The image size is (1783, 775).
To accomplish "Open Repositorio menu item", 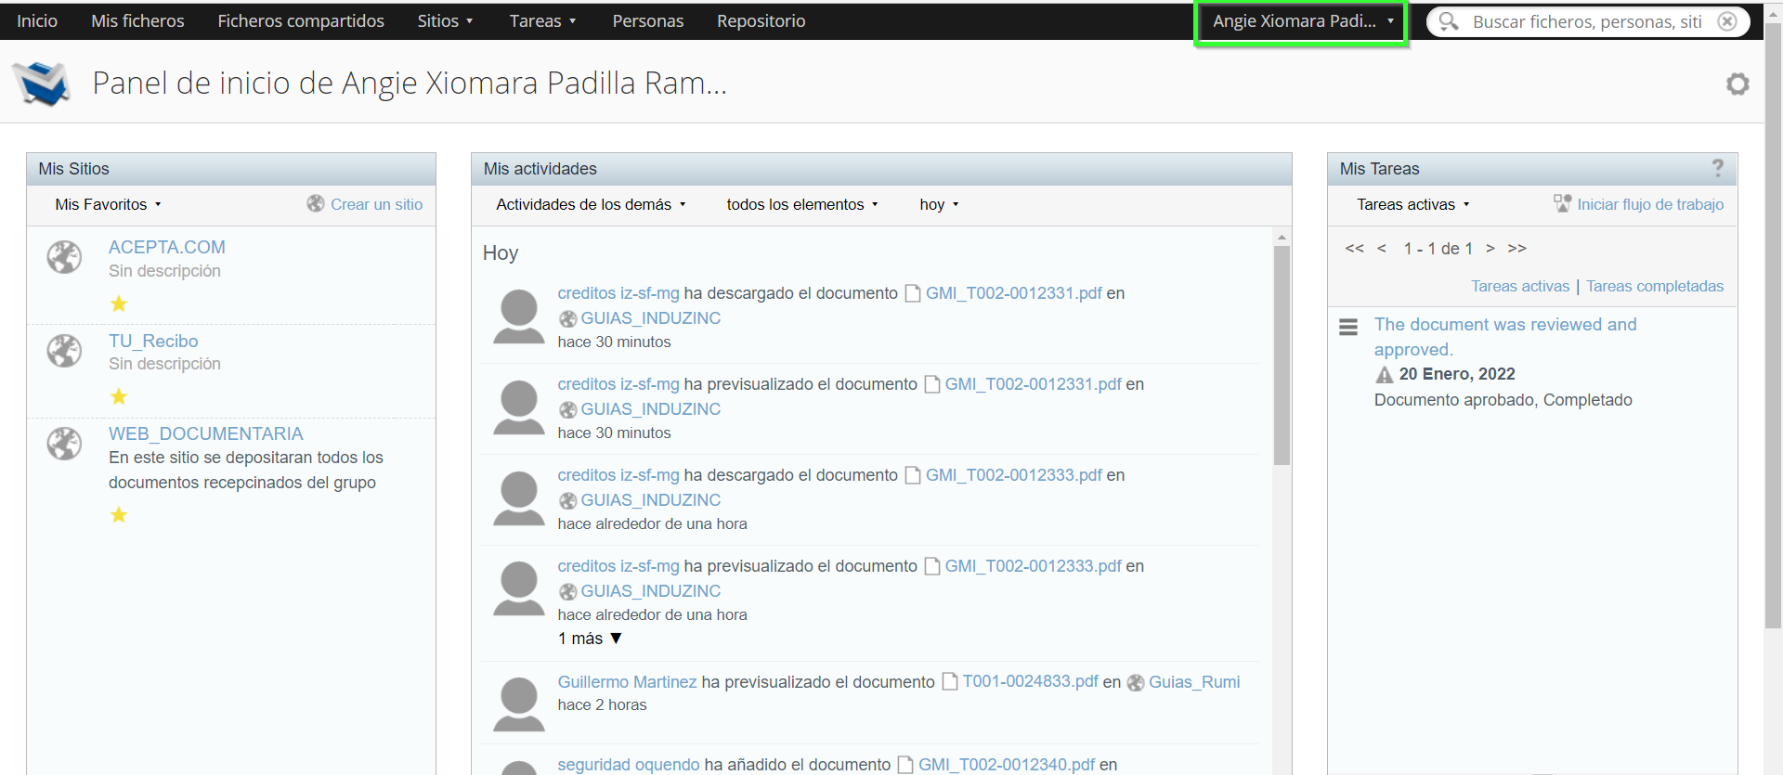I will pos(761,20).
